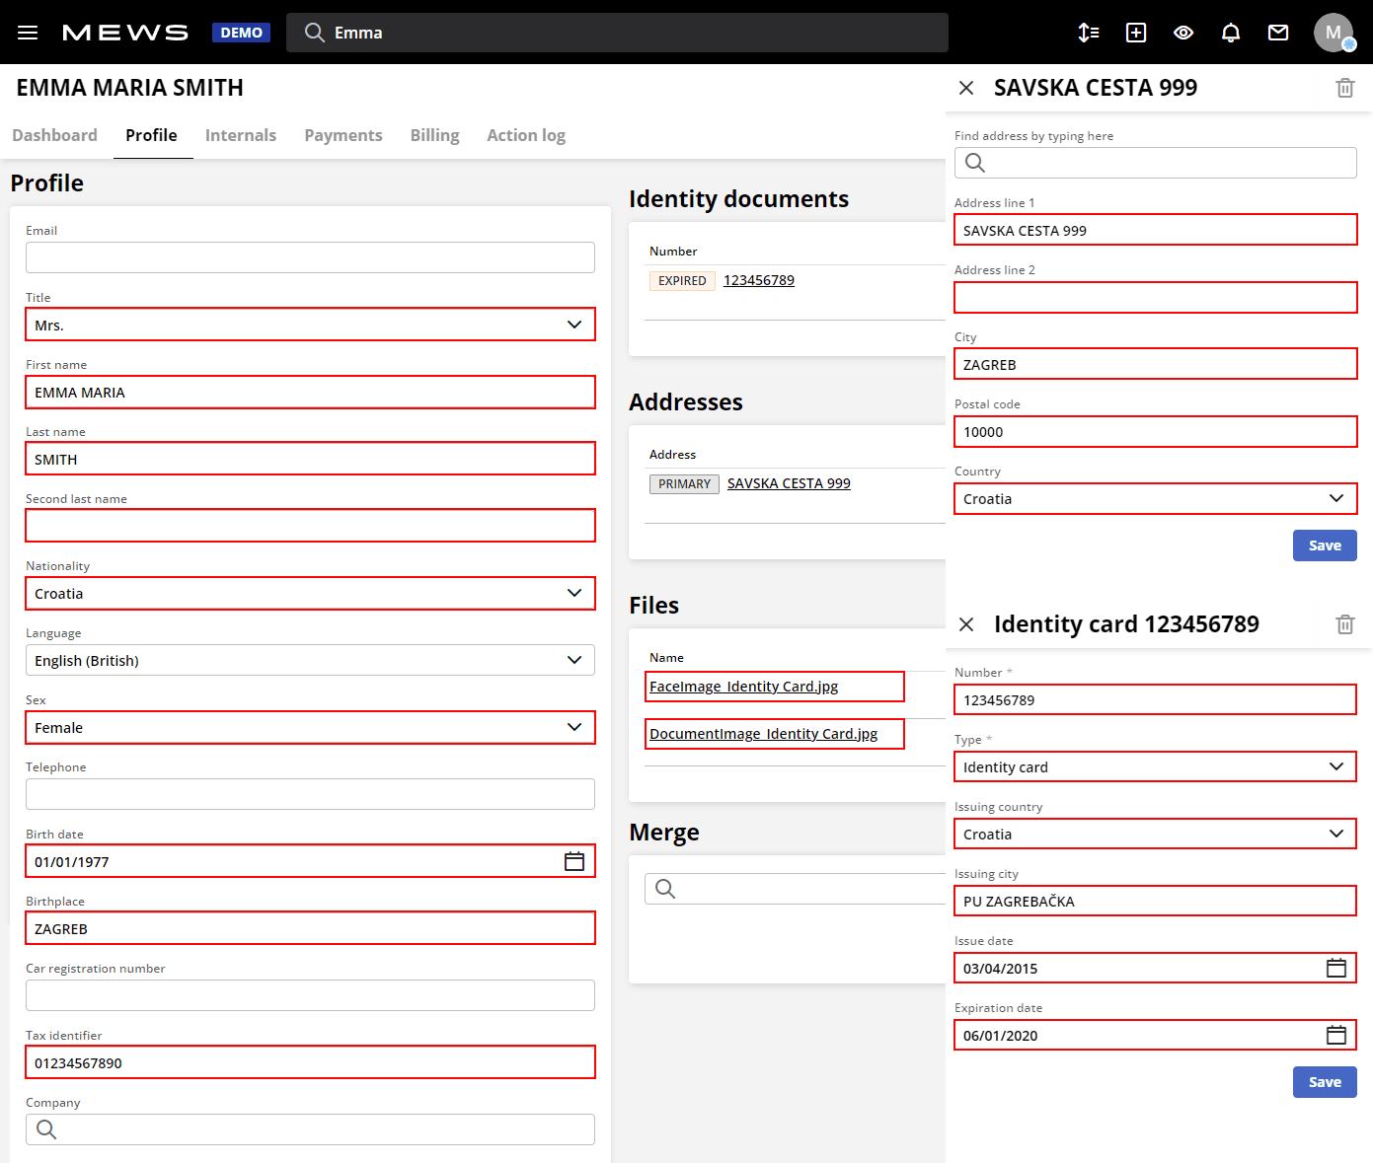The image size is (1373, 1163).
Task: Click the plus-square create icon
Action: click(x=1136, y=33)
